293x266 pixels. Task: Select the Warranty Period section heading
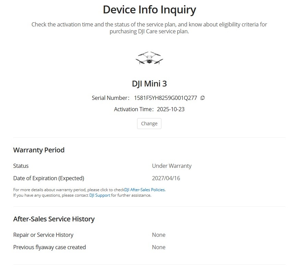tap(39, 150)
